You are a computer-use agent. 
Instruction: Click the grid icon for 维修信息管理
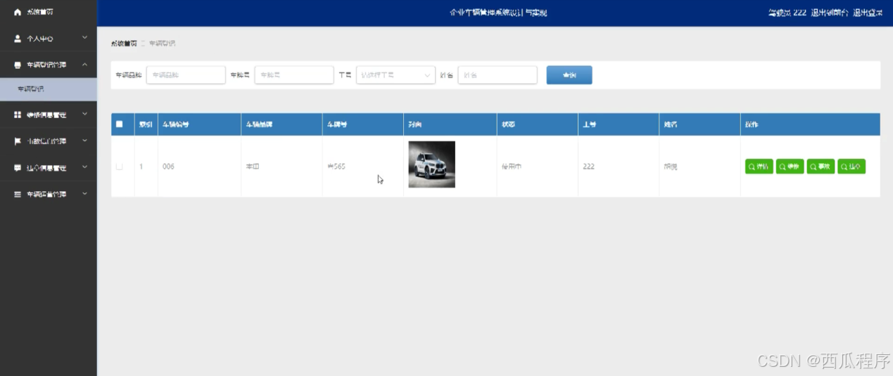18,115
